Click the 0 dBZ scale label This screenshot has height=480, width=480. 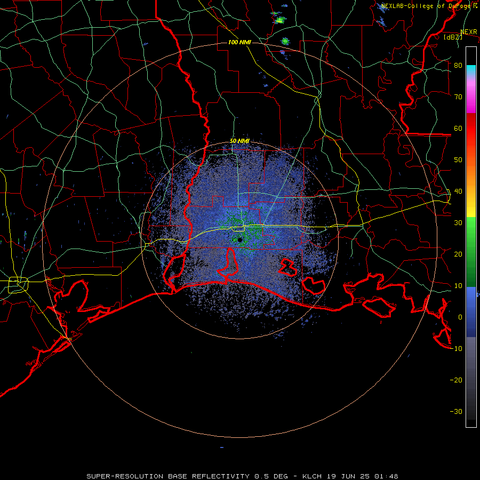tap(460, 317)
